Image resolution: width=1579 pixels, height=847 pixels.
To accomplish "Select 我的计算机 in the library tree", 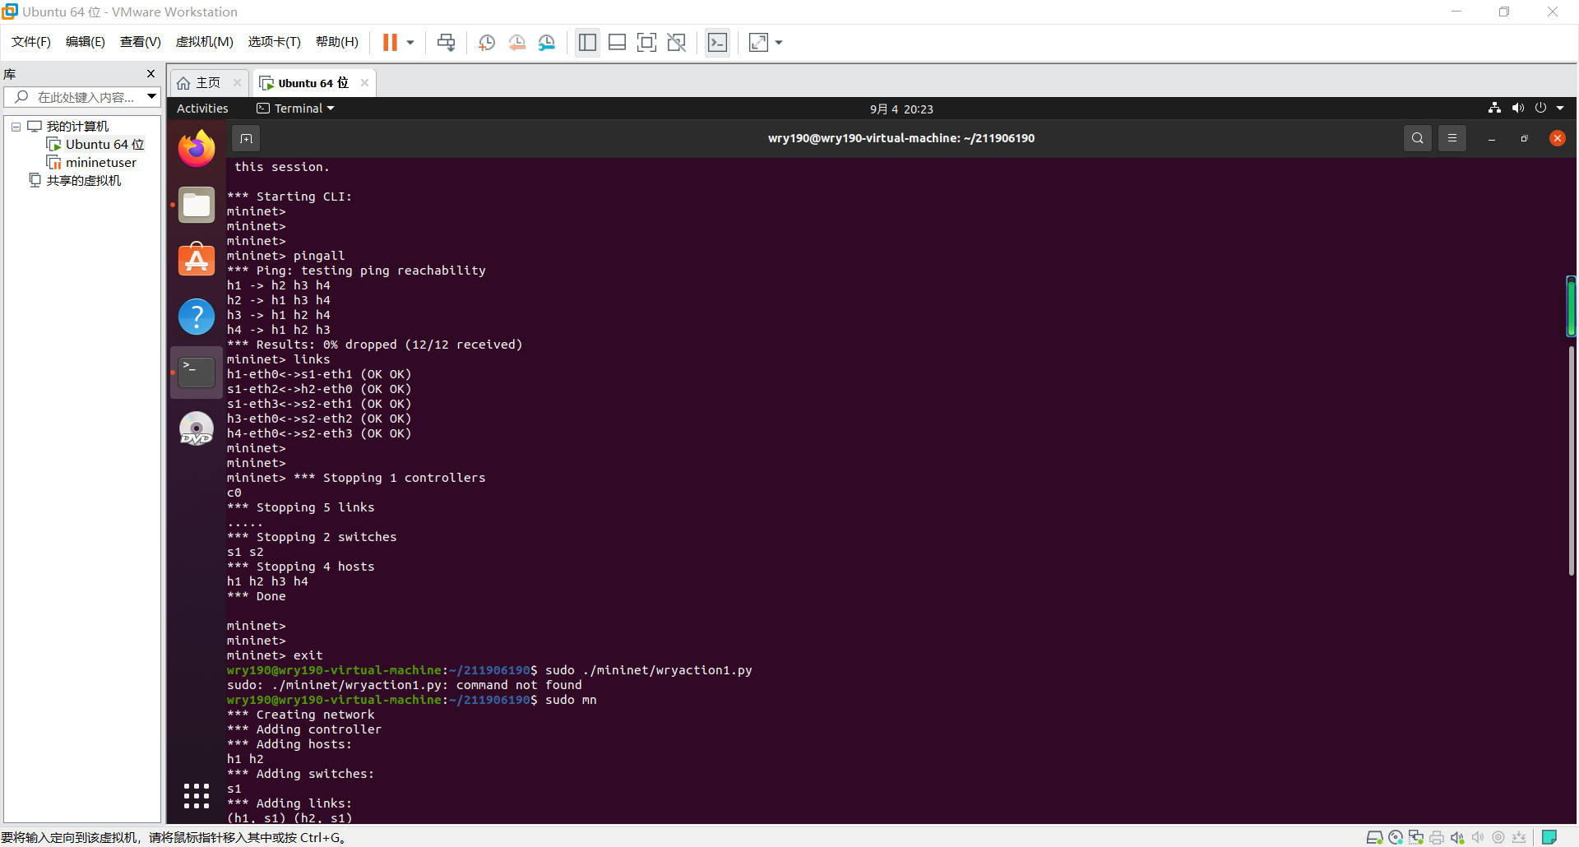I will coord(77,126).
